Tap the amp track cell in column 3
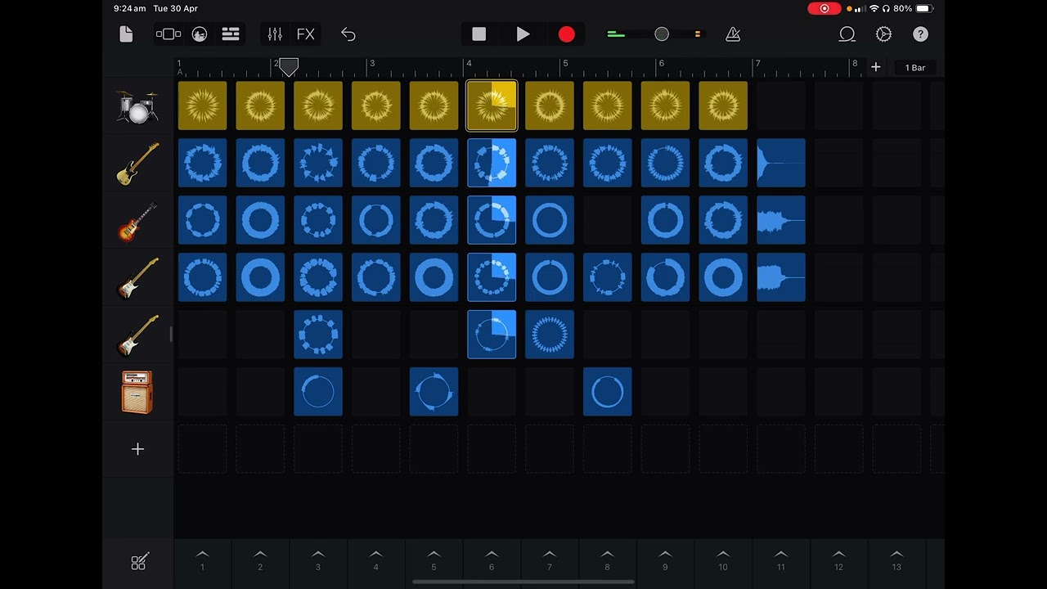Image resolution: width=1047 pixels, height=589 pixels. [318, 392]
